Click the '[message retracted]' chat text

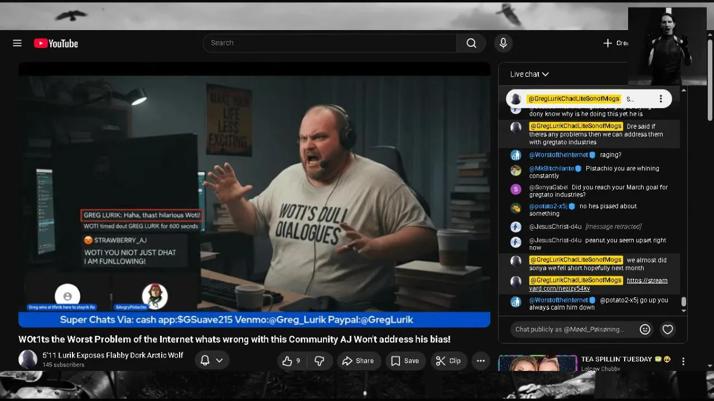[613, 227]
